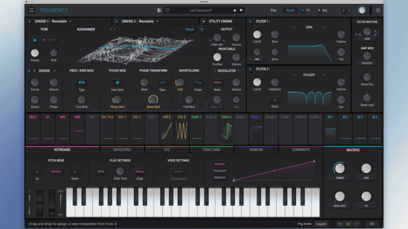Click the Tune keyboard mode icon

click(35, 40)
